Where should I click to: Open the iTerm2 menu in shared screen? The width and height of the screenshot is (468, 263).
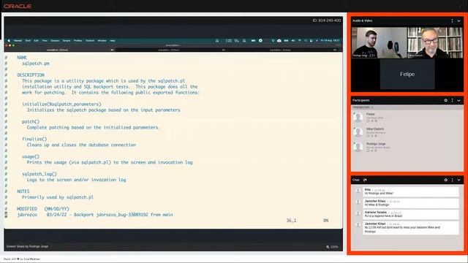point(18,41)
